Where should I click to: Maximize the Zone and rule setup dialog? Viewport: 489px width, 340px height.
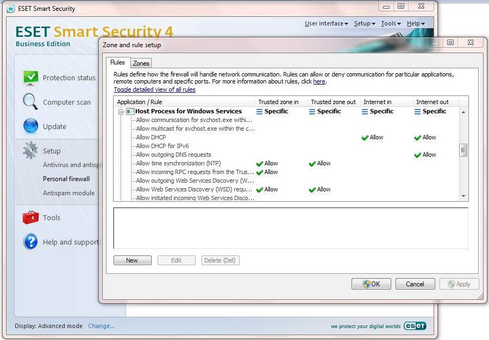(450, 42)
